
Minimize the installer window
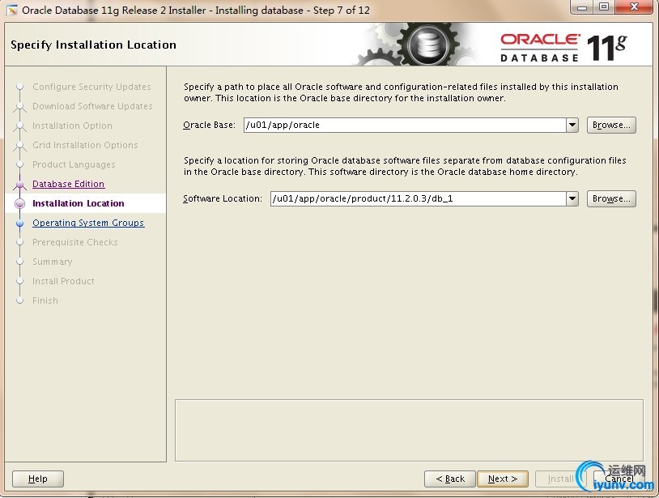pyautogui.click(x=583, y=7)
